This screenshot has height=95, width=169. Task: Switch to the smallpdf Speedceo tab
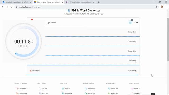[17, 2]
